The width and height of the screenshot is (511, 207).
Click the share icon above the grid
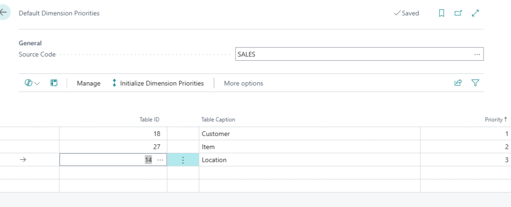tap(458, 83)
